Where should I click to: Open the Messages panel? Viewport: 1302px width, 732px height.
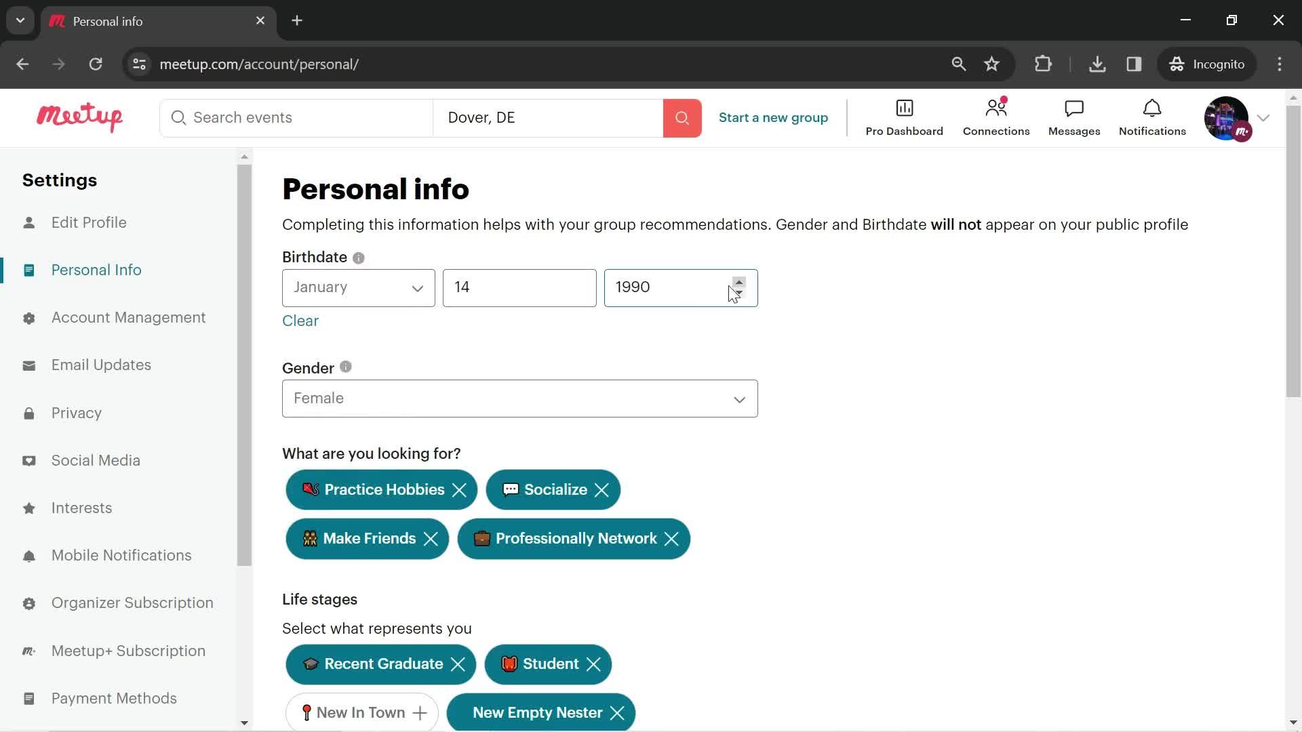[1074, 117]
